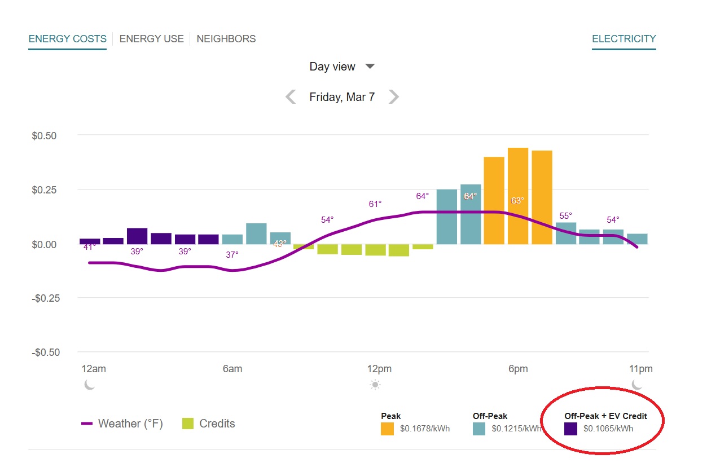Open the Day view dropdown
Viewport: 720px width, 463px height.
[x=332, y=67]
